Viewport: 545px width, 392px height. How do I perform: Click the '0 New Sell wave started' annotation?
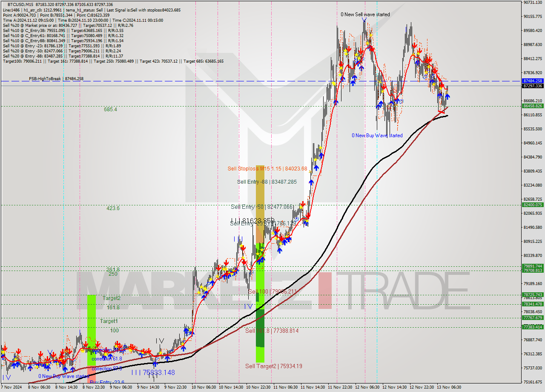pos(365,14)
